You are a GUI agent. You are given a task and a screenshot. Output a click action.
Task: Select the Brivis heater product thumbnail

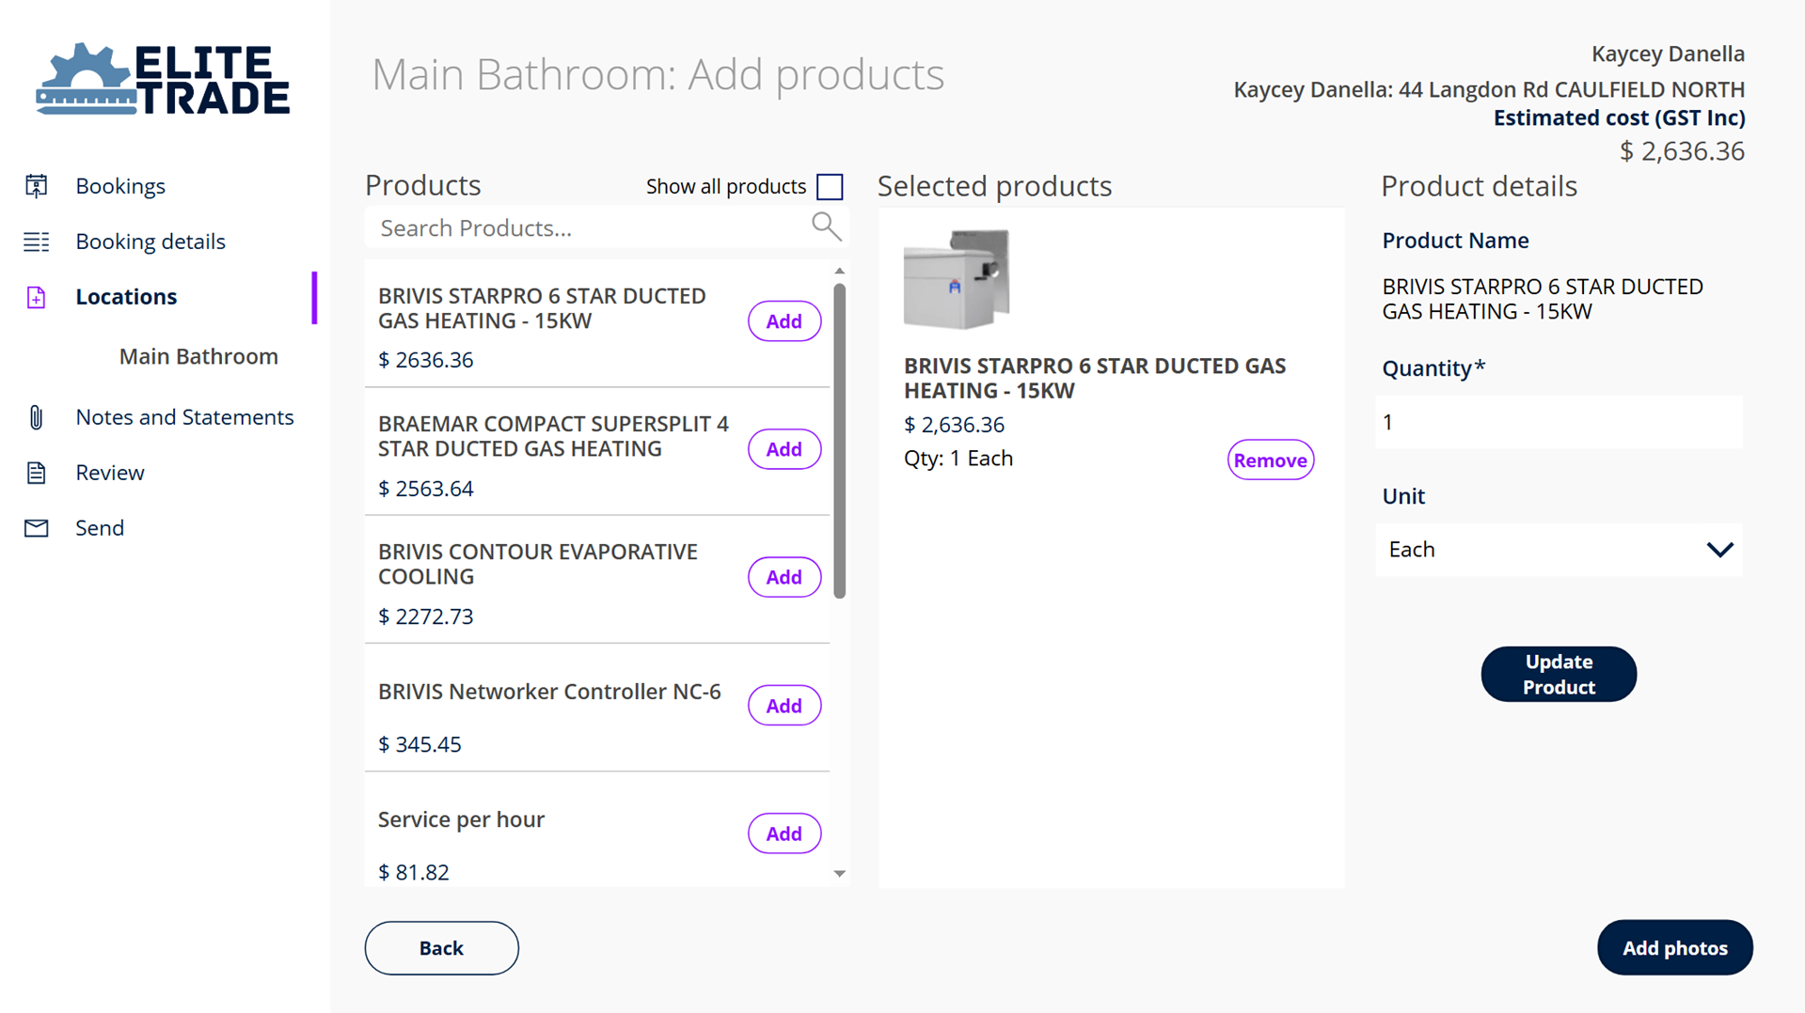(x=956, y=279)
